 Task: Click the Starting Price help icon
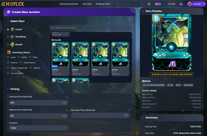pos(67,97)
